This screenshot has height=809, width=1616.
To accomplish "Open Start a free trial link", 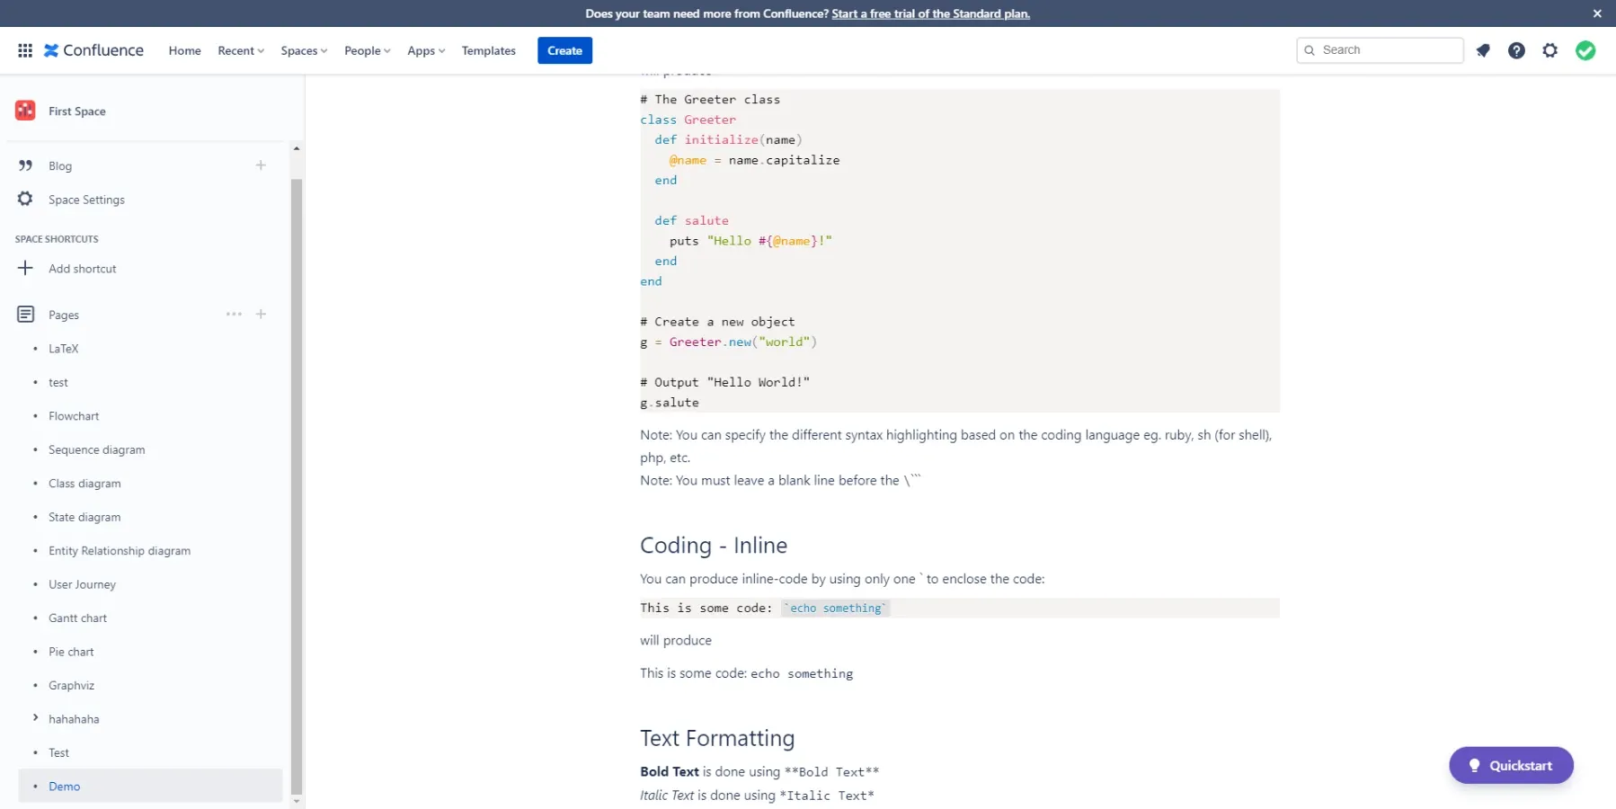I will click(930, 13).
